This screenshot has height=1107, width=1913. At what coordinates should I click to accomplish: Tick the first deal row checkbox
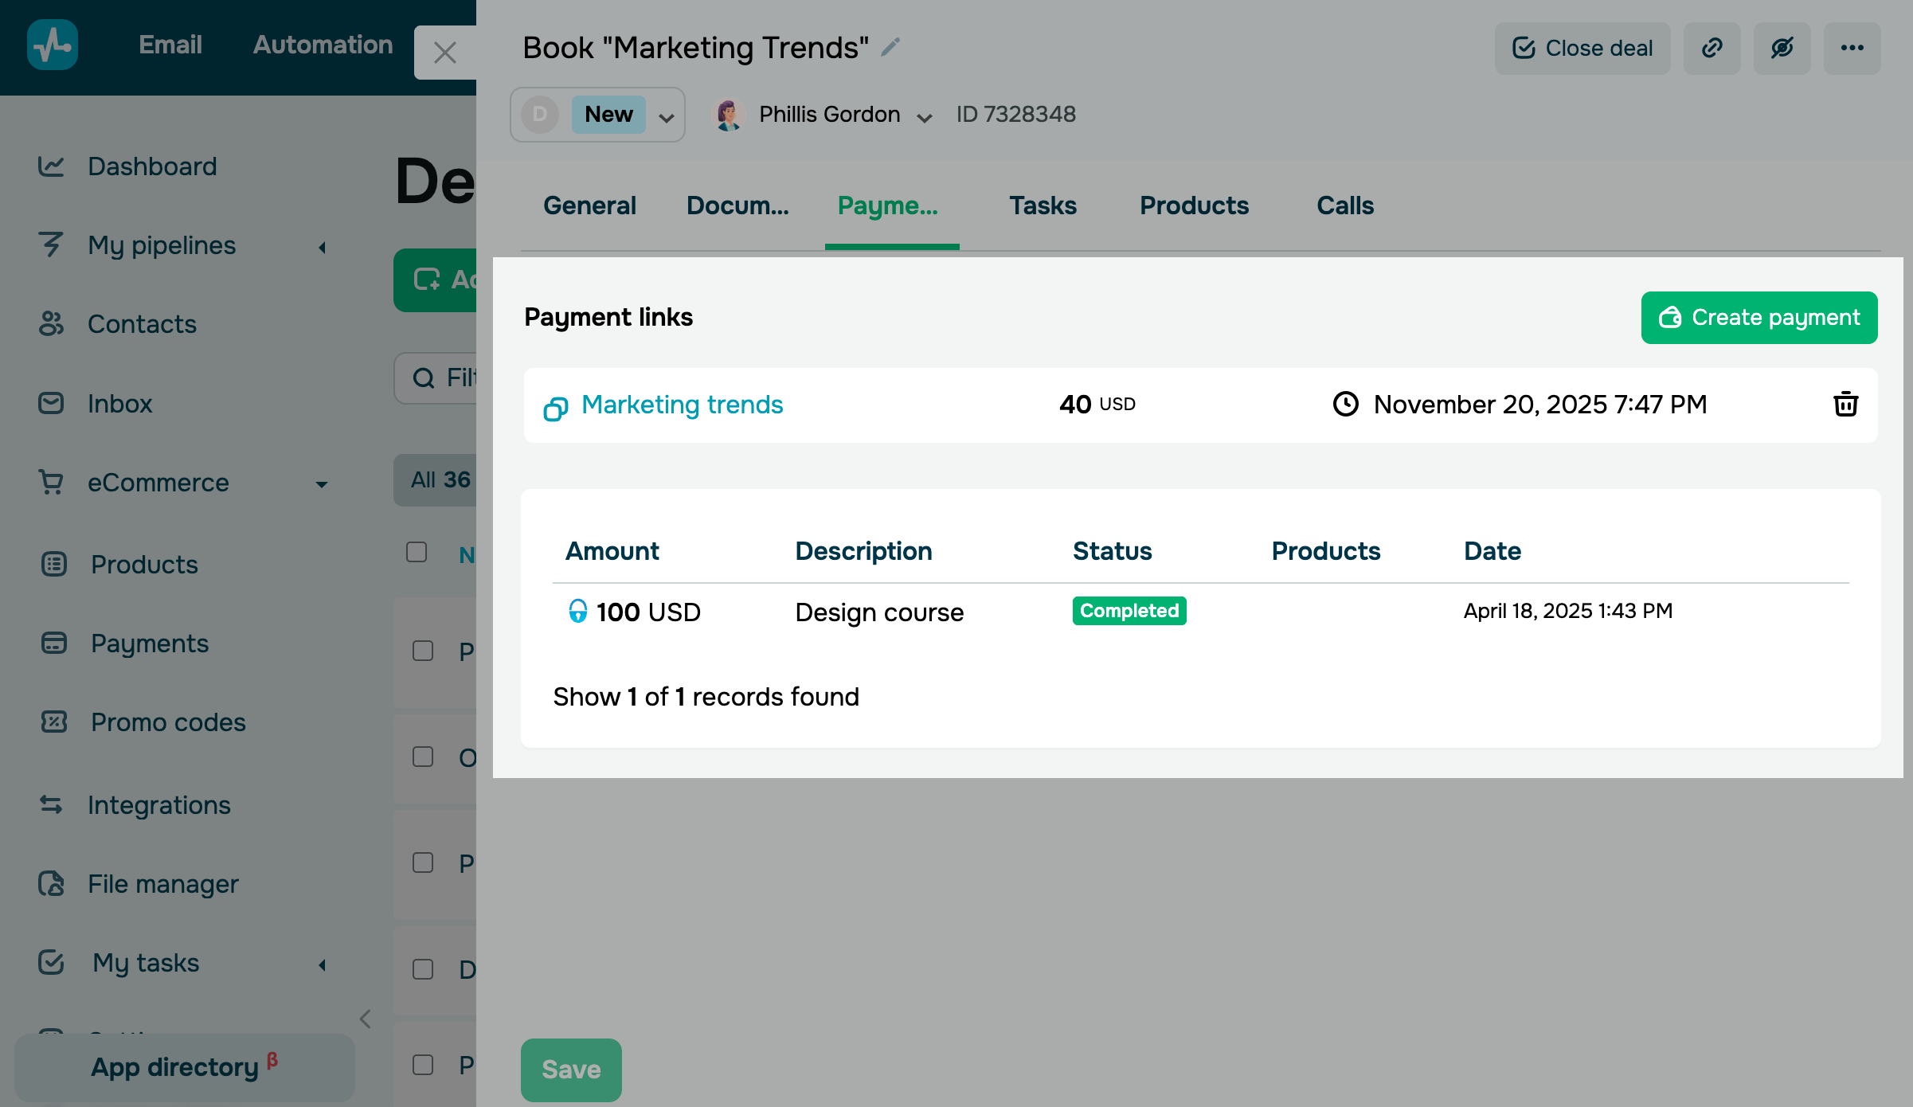(x=423, y=651)
